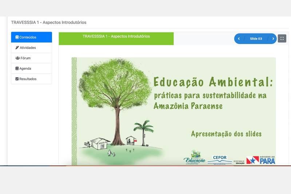Click the Slide 03 indicator
291x194 pixels.
pyautogui.click(x=256, y=39)
